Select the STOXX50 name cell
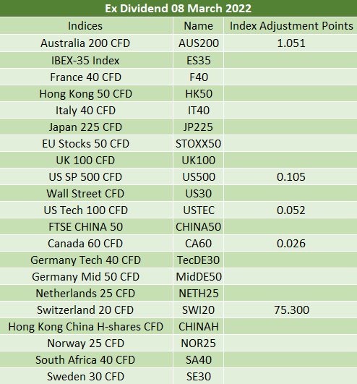 tap(199, 144)
